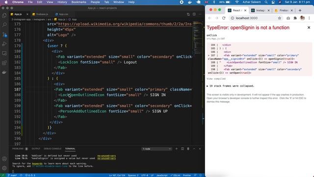Switch to the Instagram Chrome tab
The height and width of the screenshot is (177, 314).
(x=261, y=10)
